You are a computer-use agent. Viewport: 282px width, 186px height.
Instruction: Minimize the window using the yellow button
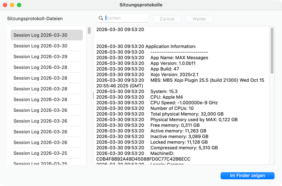(12, 5)
